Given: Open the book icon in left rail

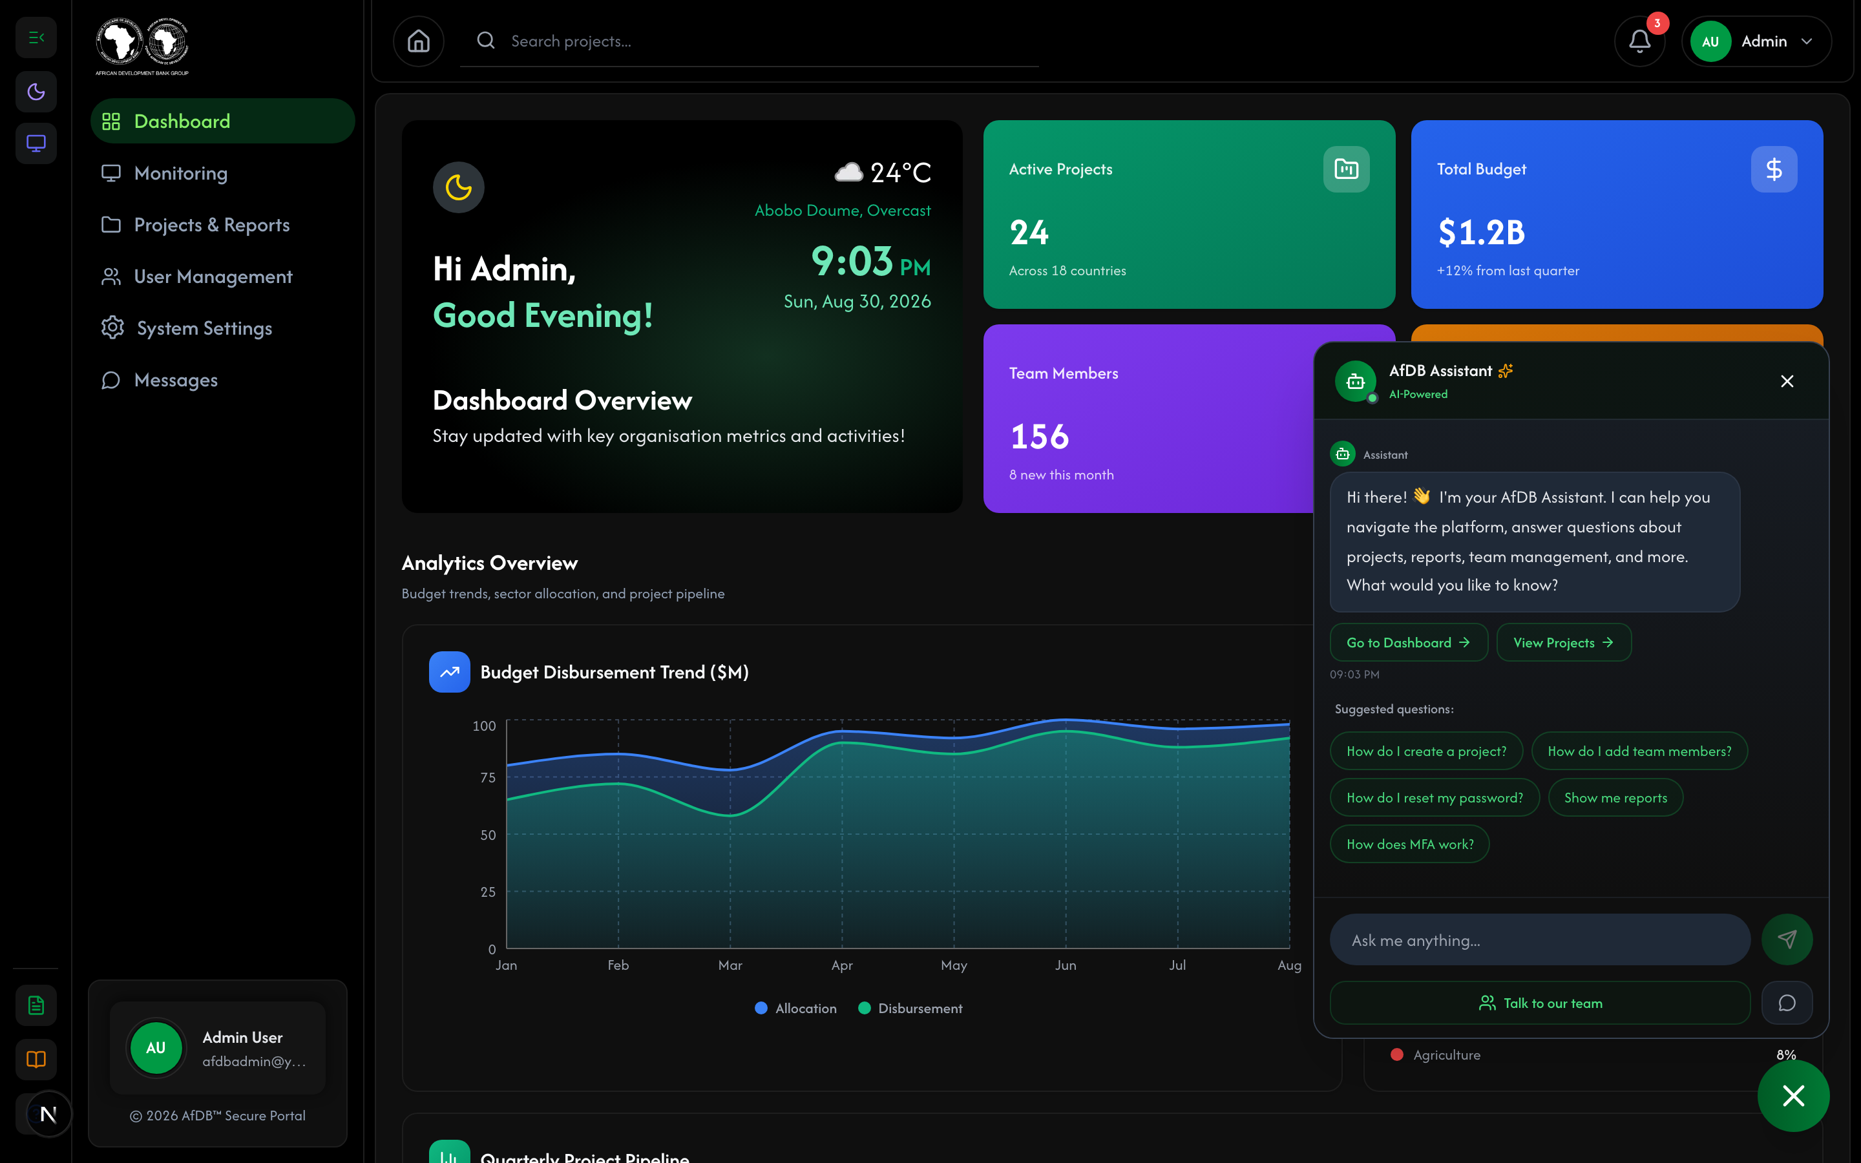Looking at the screenshot, I should tap(36, 1059).
